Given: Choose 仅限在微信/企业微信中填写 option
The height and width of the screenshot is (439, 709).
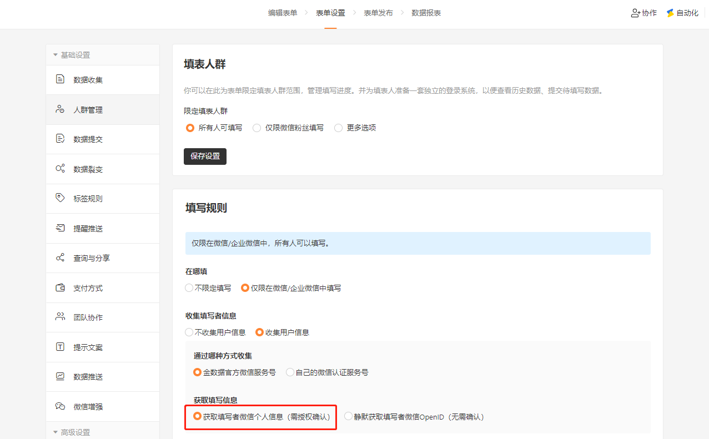Looking at the screenshot, I should (x=245, y=288).
